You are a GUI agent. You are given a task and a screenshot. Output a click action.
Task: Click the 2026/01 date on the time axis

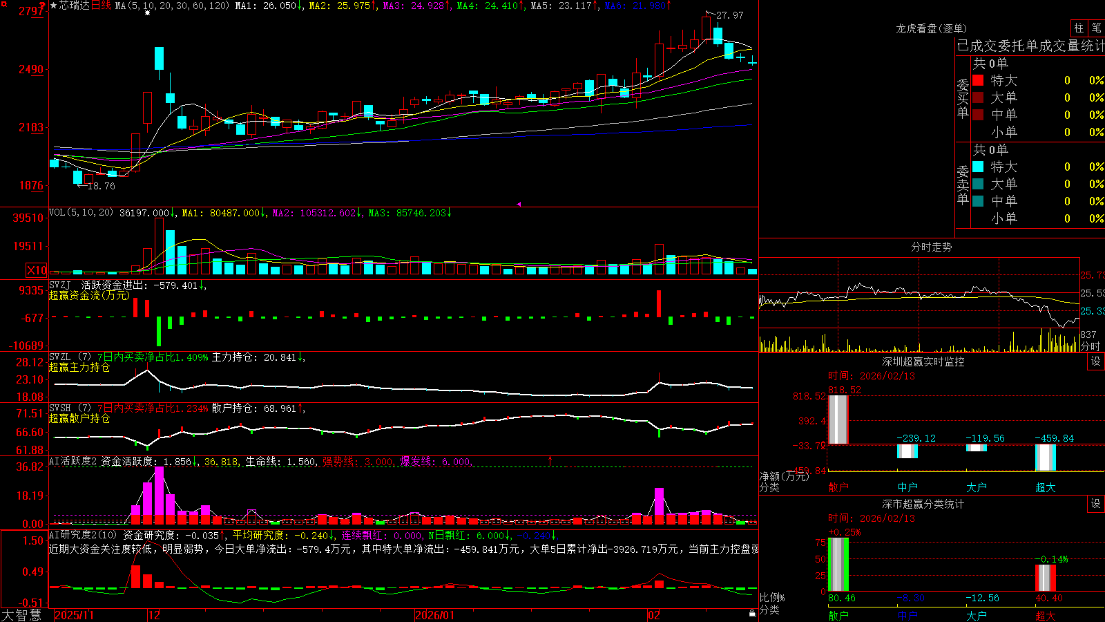(x=435, y=615)
